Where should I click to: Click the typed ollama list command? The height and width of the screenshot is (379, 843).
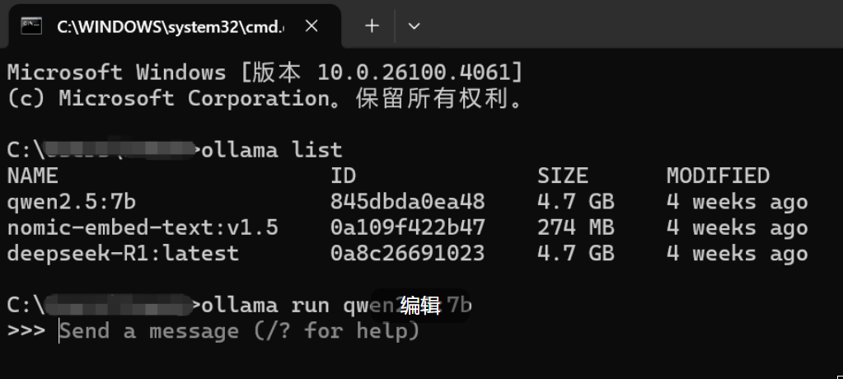(271, 151)
